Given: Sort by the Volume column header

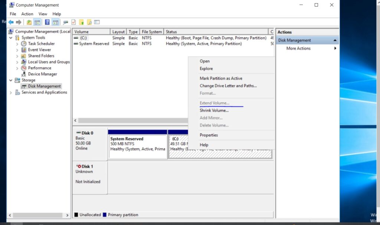Looking at the screenshot, I should pyautogui.click(x=91, y=32).
